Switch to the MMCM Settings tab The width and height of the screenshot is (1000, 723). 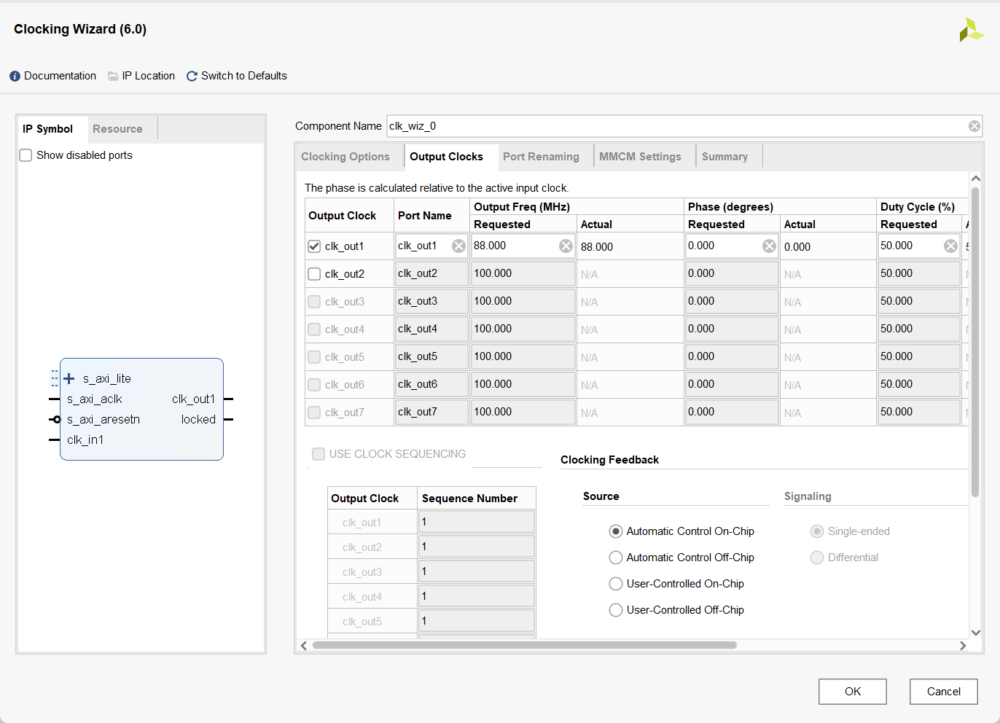pyautogui.click(x=640, y=157)
